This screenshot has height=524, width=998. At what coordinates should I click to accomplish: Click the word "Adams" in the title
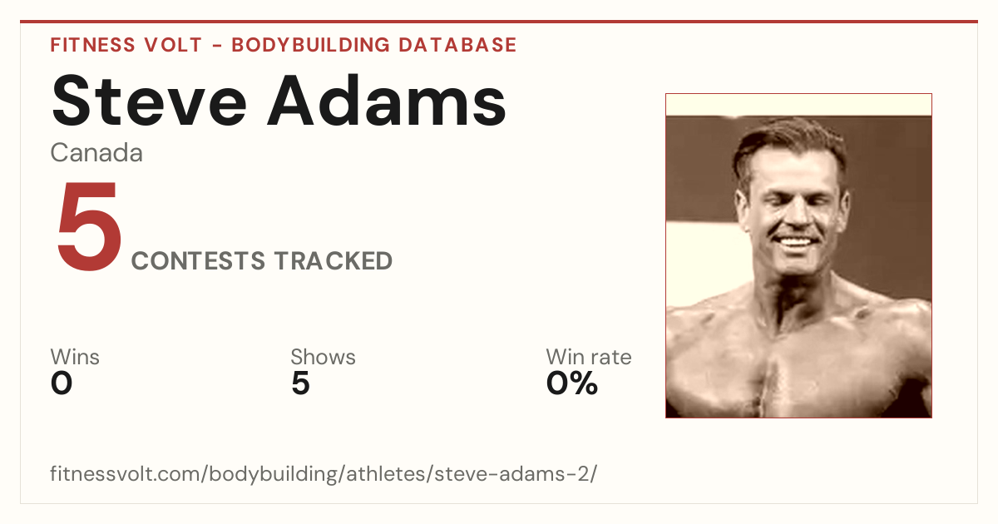tap(387, 100)
